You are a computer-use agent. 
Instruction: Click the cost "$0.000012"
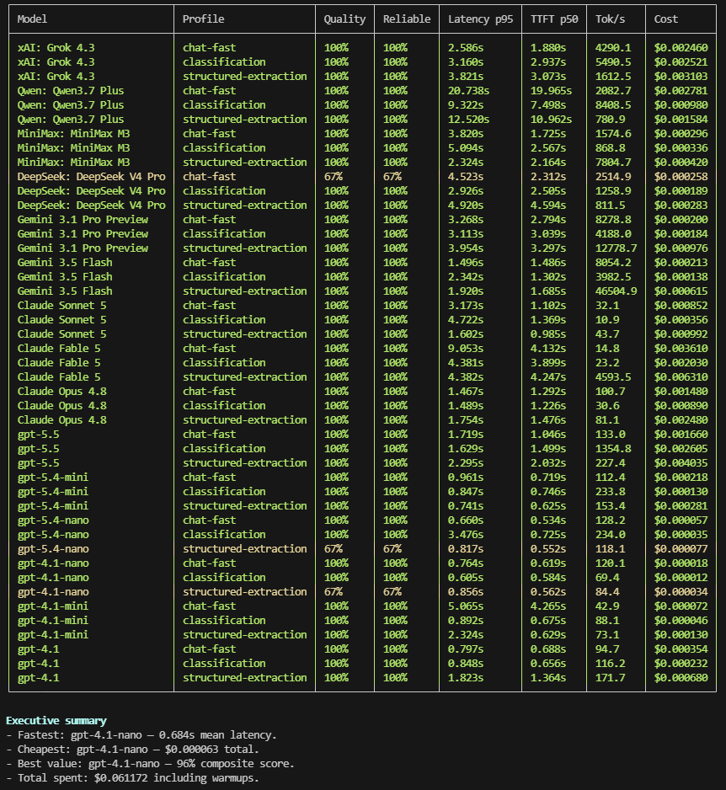681,578
